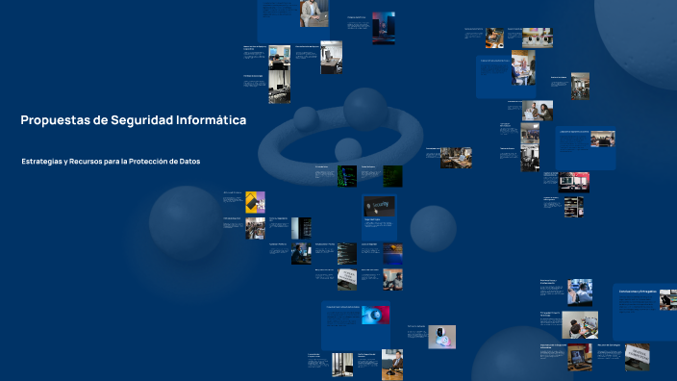Viewport: 677px width, 381px height.
Task: Open blue keyboard with gold object thumbnail
Action: pyautogui.click(x=392, y=254)
